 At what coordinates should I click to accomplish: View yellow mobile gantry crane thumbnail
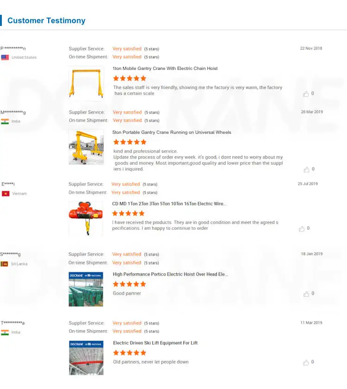(x=86, y=83)
